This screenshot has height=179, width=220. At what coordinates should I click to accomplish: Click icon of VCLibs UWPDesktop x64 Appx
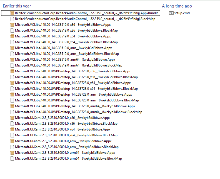coord(12,83)
